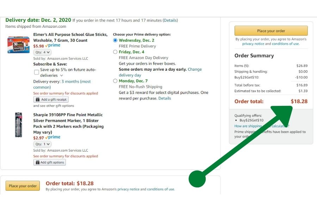
Task: Open the 3 months (most common) delivery link
Action: point(62,84)
